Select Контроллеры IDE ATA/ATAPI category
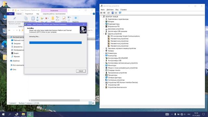Viewport: 208px width, 117px height. 118,58
